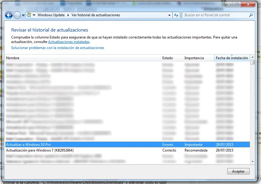Click Importante value in highlighted row

click(193, 145)
